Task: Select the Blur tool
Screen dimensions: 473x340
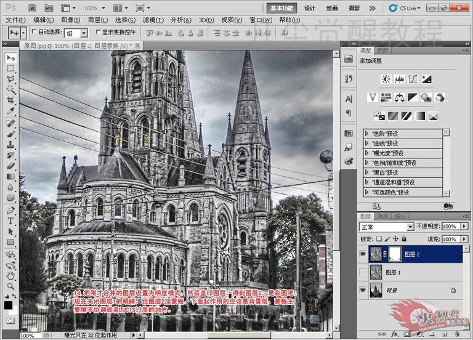Action: click(x=10, y=187)
